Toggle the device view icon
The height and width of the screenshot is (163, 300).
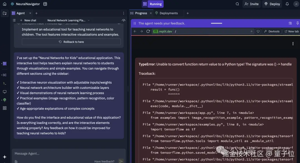coord(258,31)
